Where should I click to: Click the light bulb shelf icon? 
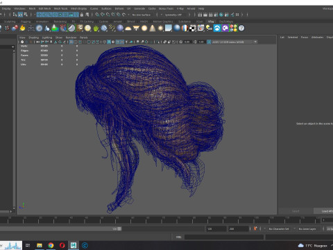point(209,28)
